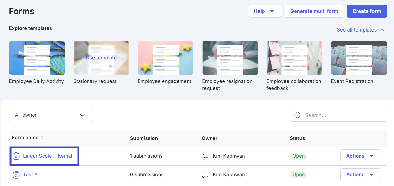
Task: Click the Submission column header
Action: 144,138
